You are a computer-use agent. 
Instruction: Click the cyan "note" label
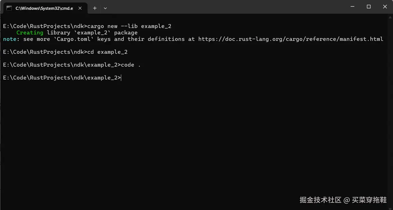point(10,39)
